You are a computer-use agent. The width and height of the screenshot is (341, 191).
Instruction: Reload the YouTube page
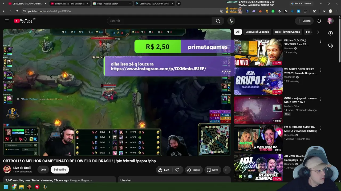pyautogui.click(x=17, y=11)
